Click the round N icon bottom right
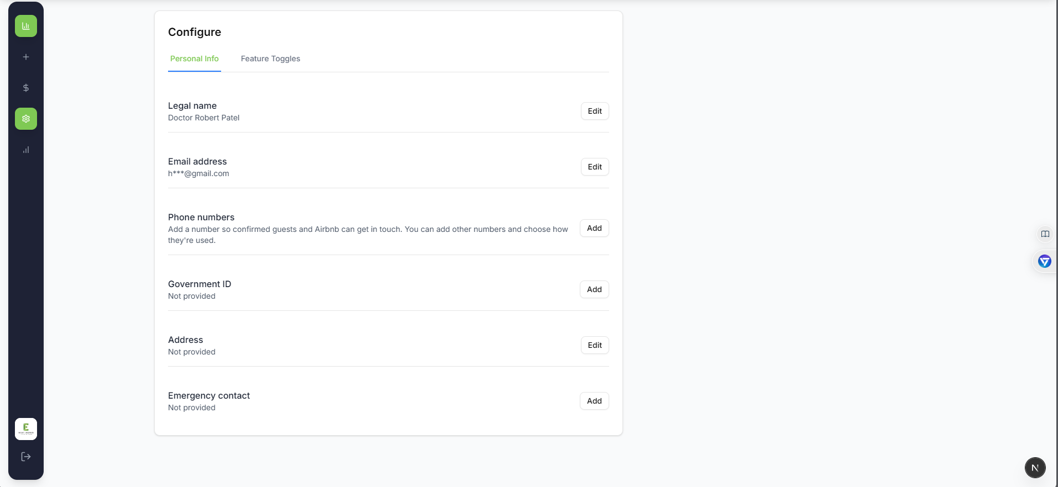 click(x=1035, y=468)
